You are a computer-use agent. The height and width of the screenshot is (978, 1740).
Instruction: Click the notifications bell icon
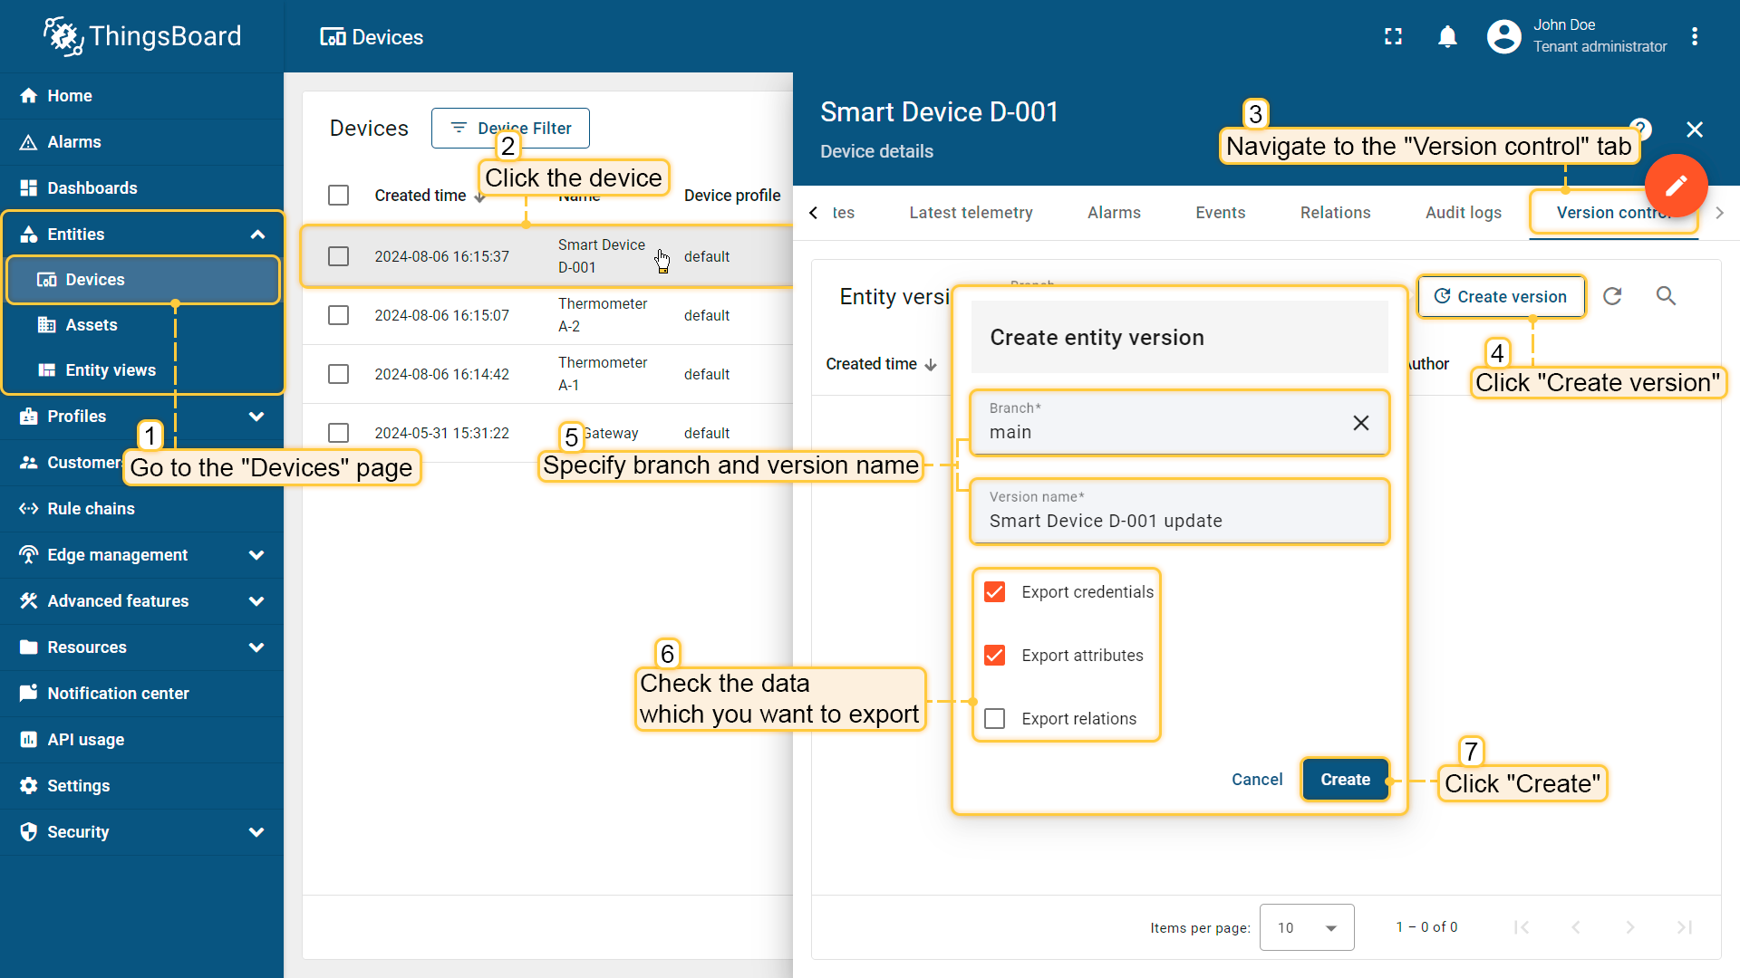click(x=1447, y=36)
